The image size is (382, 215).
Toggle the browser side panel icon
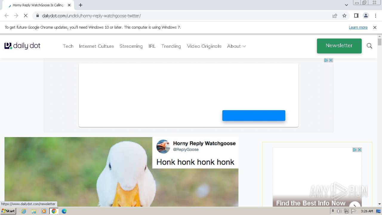tap(356, 16)
